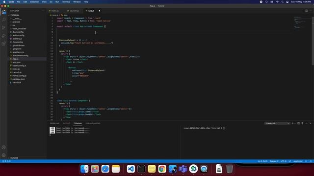
Task: Open the launch profile arrow beside plus
Action: (295, 123)
